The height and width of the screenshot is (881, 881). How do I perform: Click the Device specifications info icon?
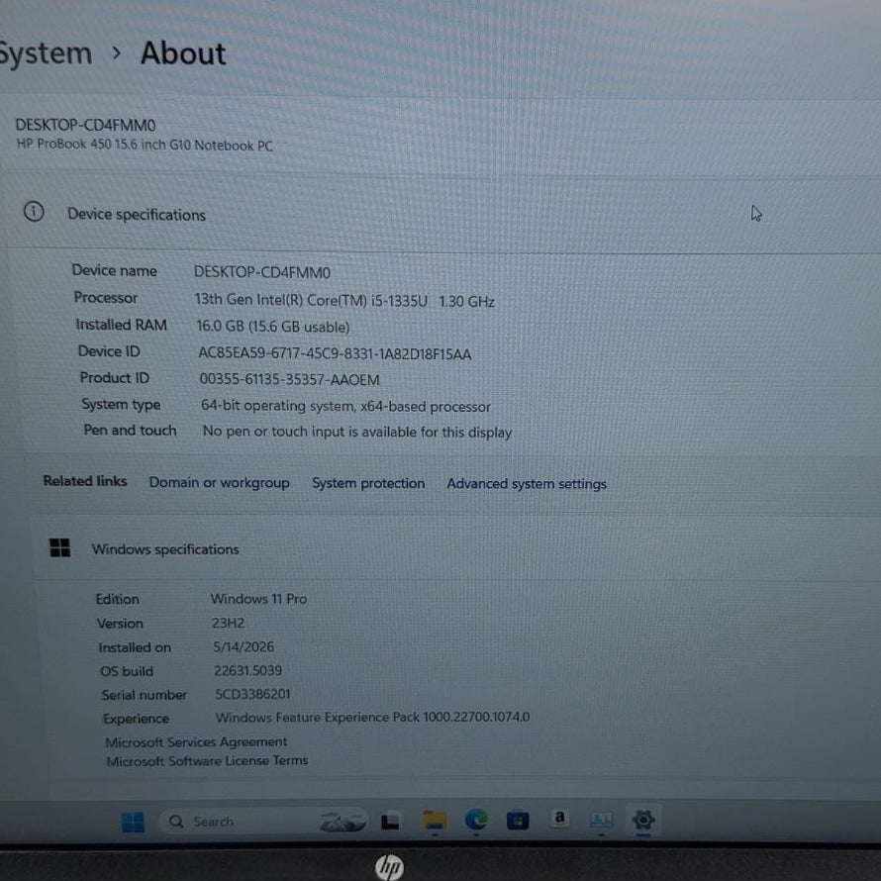coord(34,212)
